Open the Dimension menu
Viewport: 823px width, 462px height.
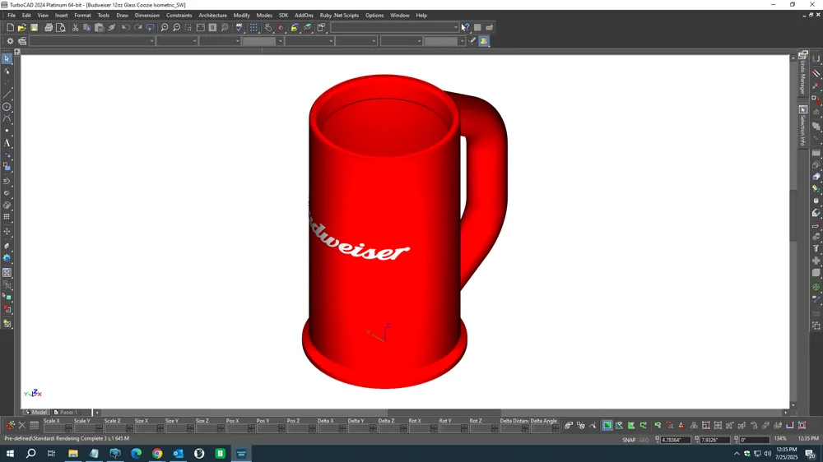click(x=147, y=15)
